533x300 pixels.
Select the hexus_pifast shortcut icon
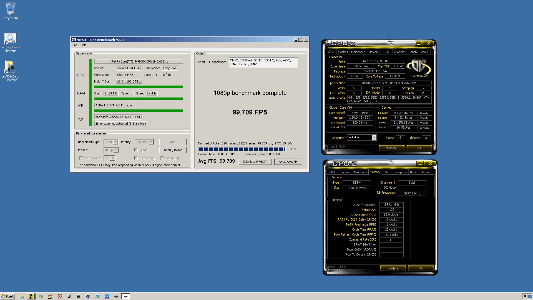[x=10, y=42]
